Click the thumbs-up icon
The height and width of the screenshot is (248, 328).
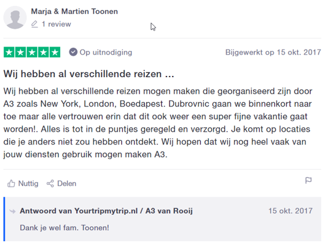11,184
